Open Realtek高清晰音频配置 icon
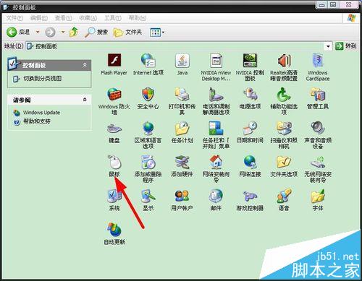 (284, 60)
